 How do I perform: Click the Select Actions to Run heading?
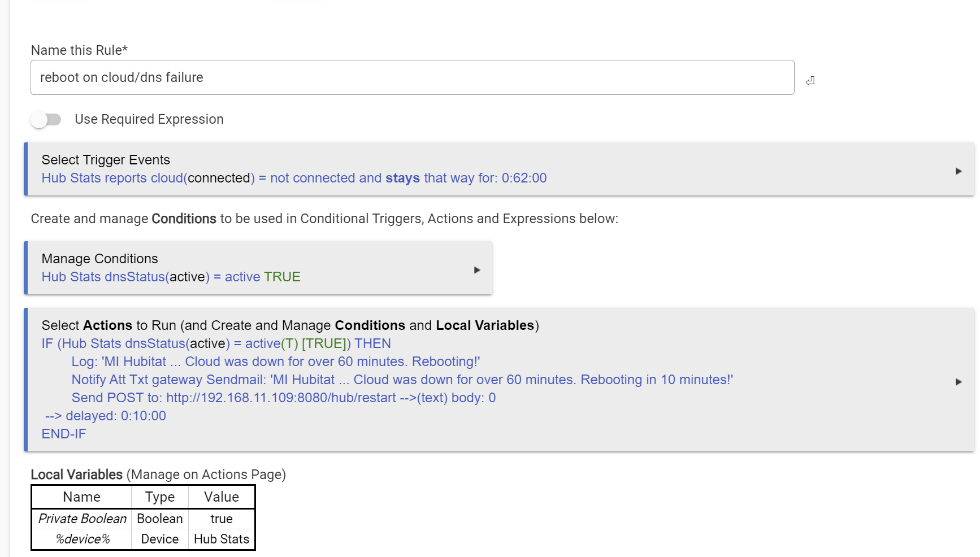pos(290,325)
